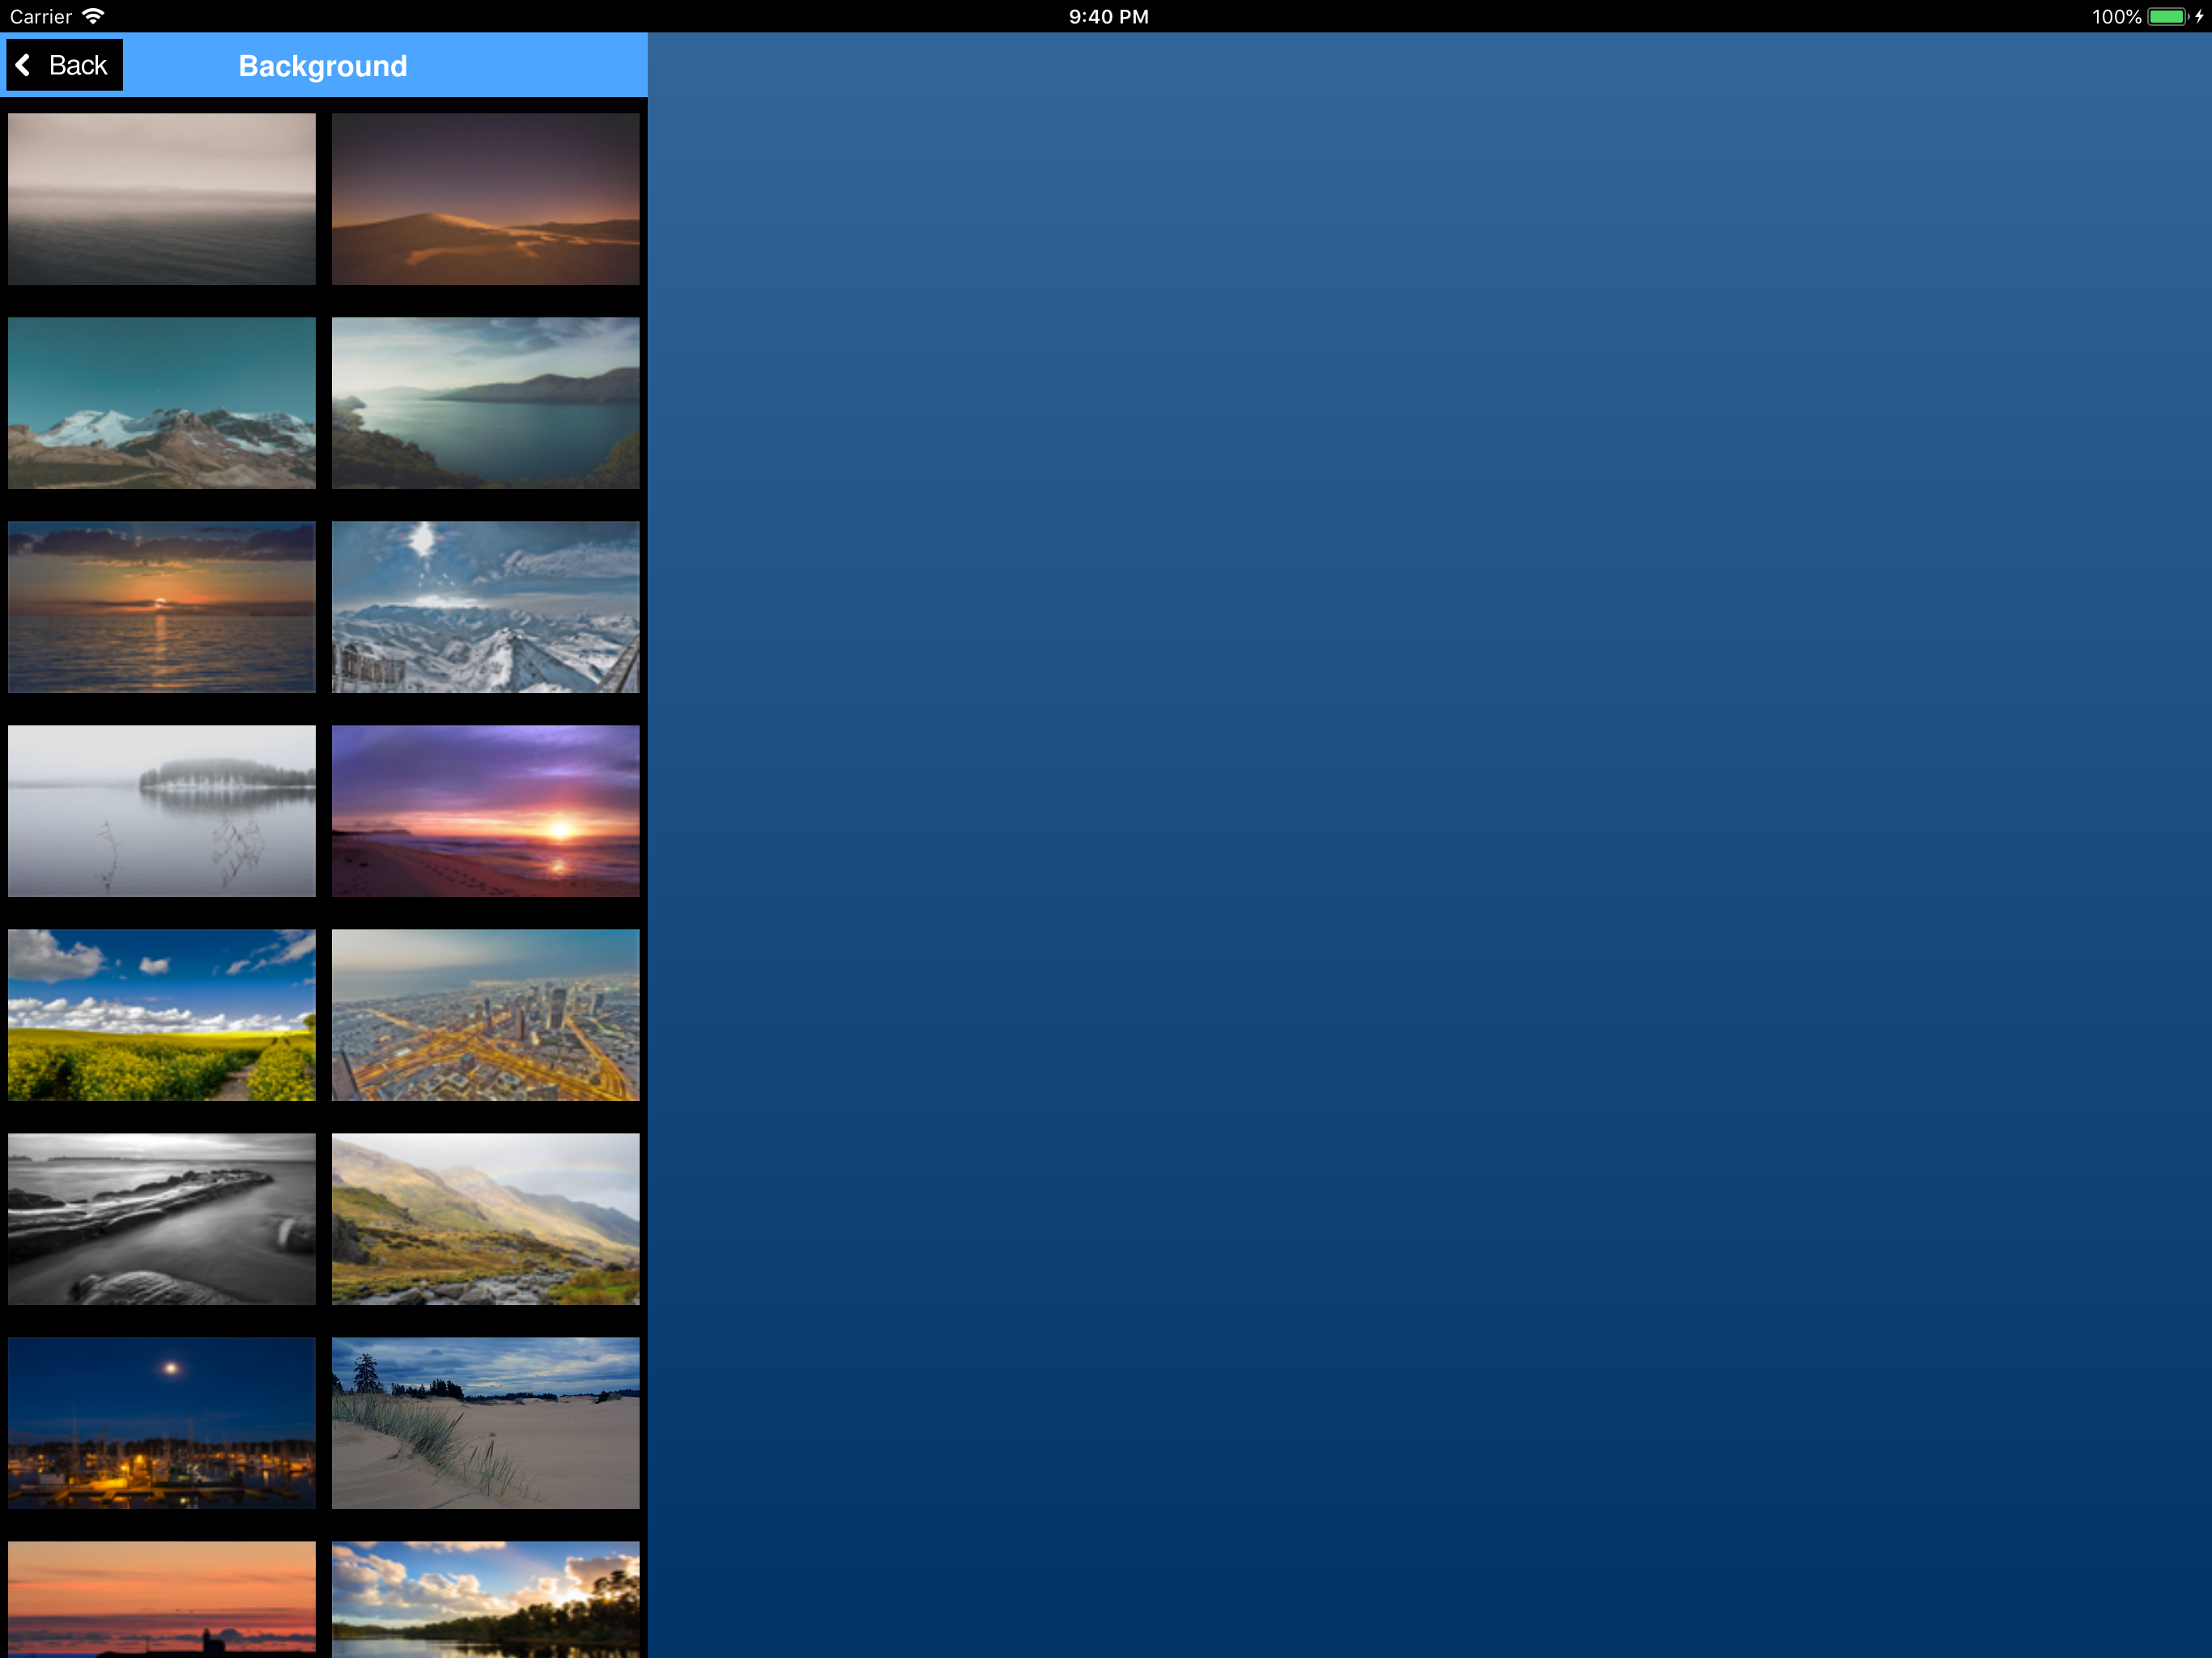Tap the 9:40 PM clock
The height and width of the screenshot is (1658, 2212).
(1108, 16)
